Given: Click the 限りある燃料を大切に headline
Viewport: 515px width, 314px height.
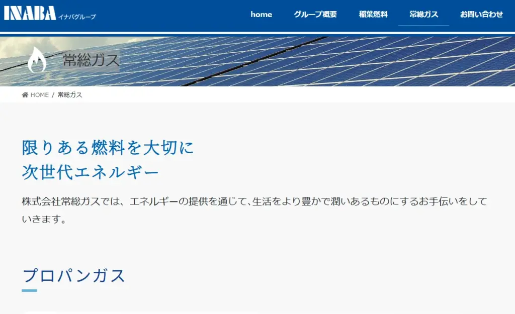Looking at the screenshot, I should (108, 148).
